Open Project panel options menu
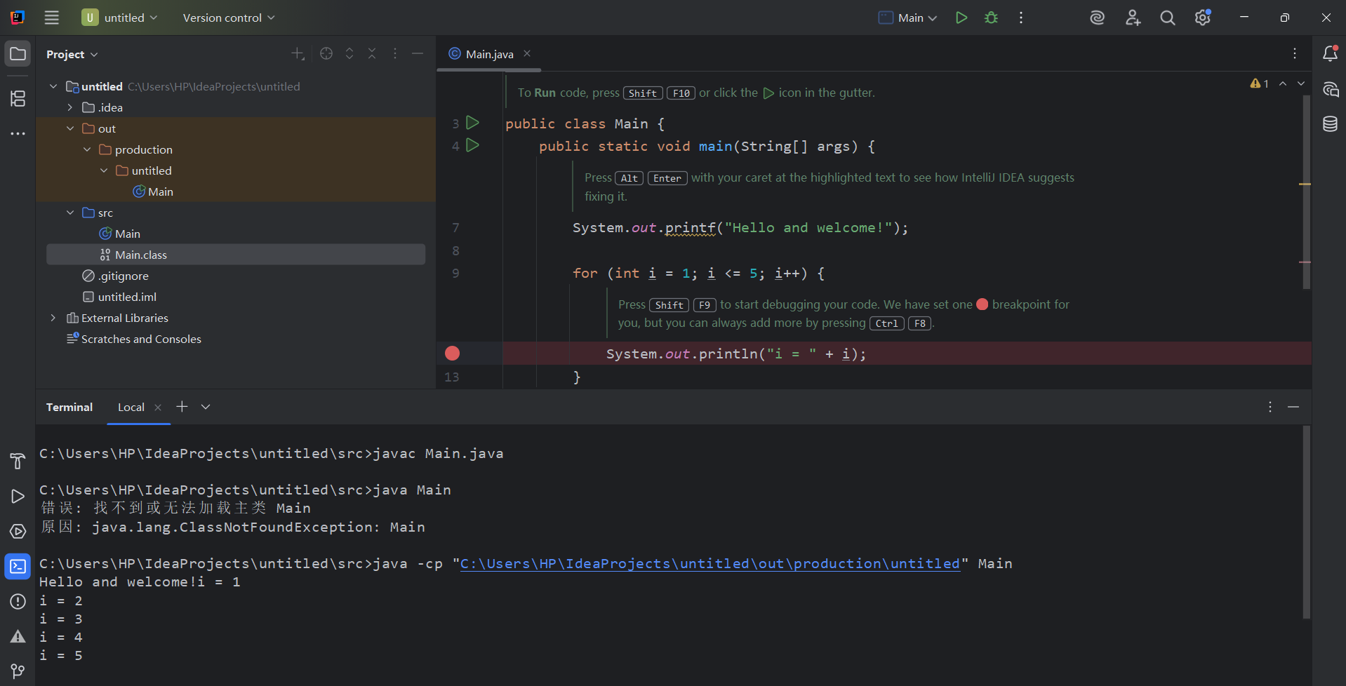Viewport: 1346px width, 686px height. tap(395, 53)
